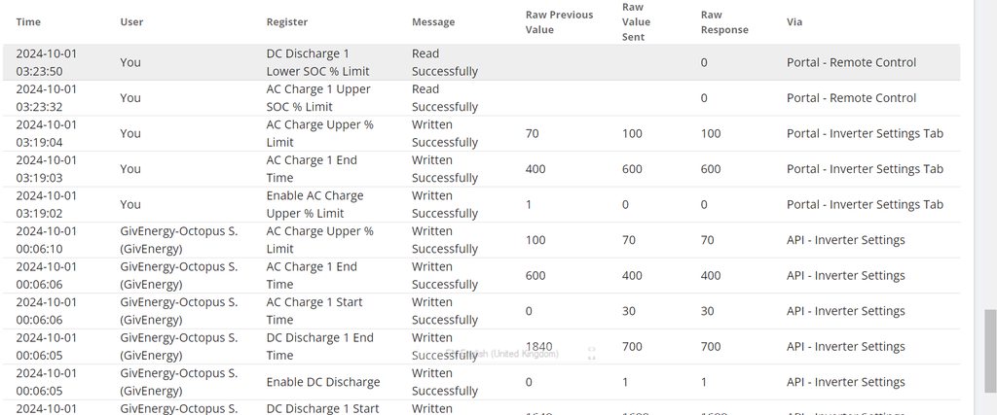Screen dimensions: 997x415
Task: Select the Register column header
Action: [287, 21]
